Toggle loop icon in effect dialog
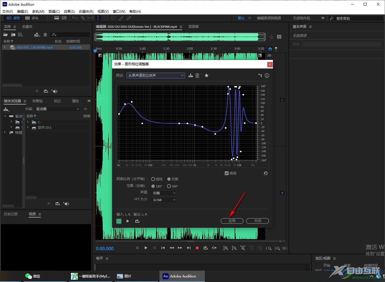The image size is (385, 282). [137, 221]
